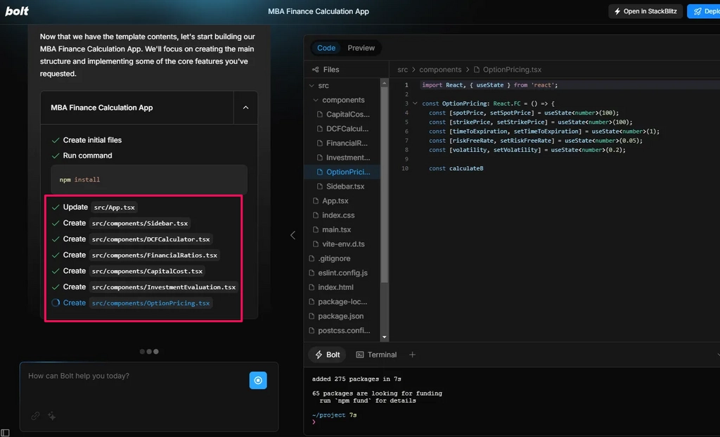Open postcss.confi... file in tree
720x437 pixels.
(342, 331)
